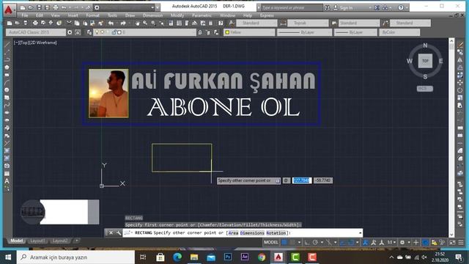Expand the quick access toolbar customize arrow
Image resolution: width=469 pixels, height=264 pixels.
click(x=158, y=7)
